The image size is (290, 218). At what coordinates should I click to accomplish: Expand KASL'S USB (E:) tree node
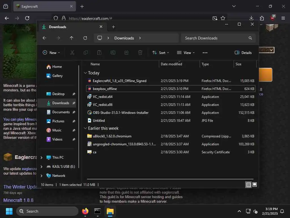pos(42,166)
